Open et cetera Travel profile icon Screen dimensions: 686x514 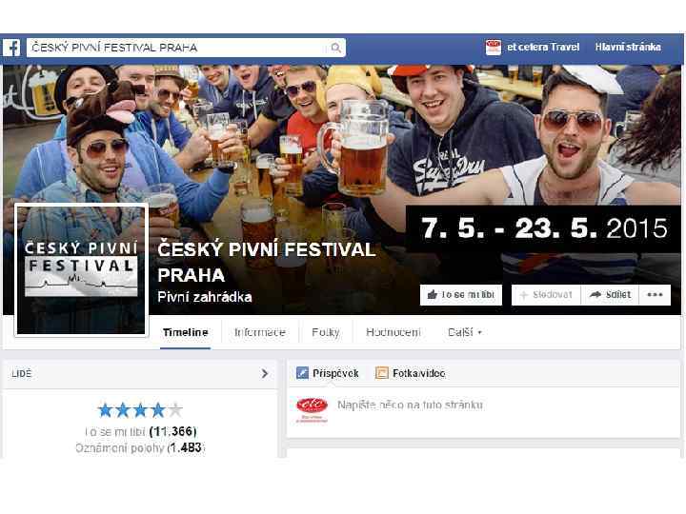(x=494, y=48)
